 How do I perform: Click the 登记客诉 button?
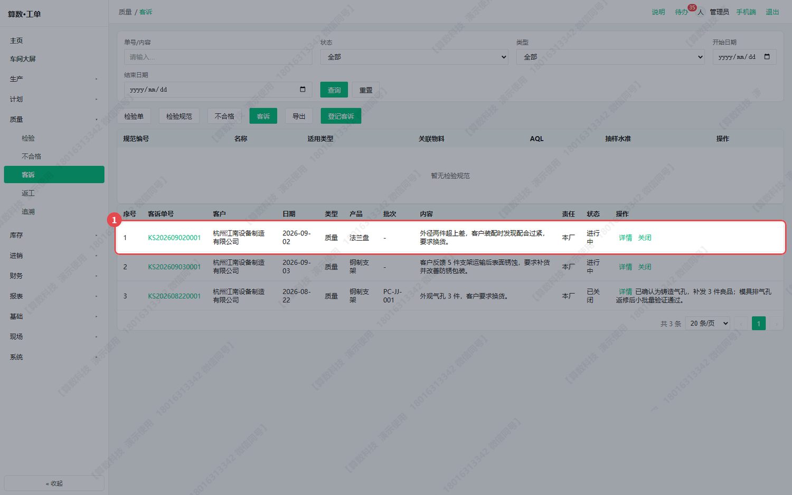341,116
